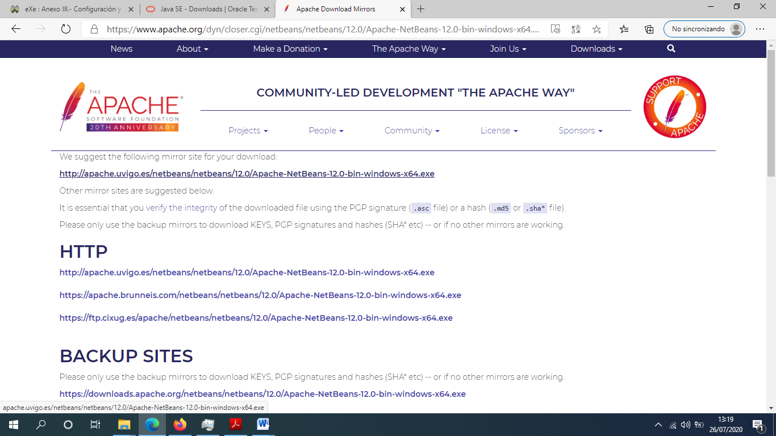The height and width of the screenshot is (436, 776).
Task: Click the verify the integrity link
Action: coord(182,208)
